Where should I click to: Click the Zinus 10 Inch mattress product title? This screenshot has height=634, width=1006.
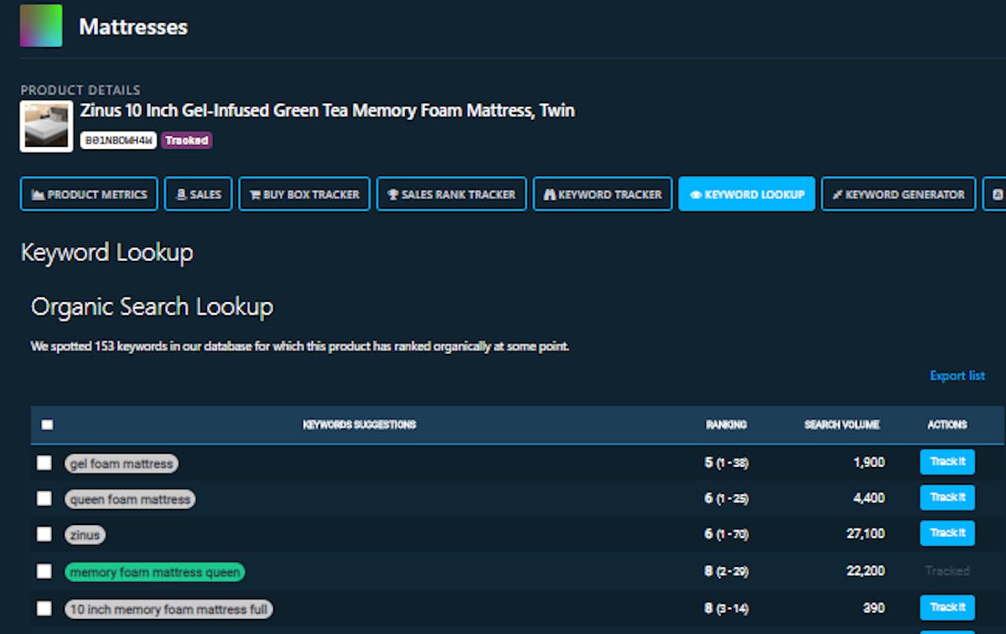[x=328, y=110]
